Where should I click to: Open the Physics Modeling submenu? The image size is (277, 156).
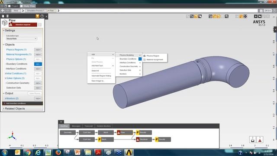click(x=129, y=55)
